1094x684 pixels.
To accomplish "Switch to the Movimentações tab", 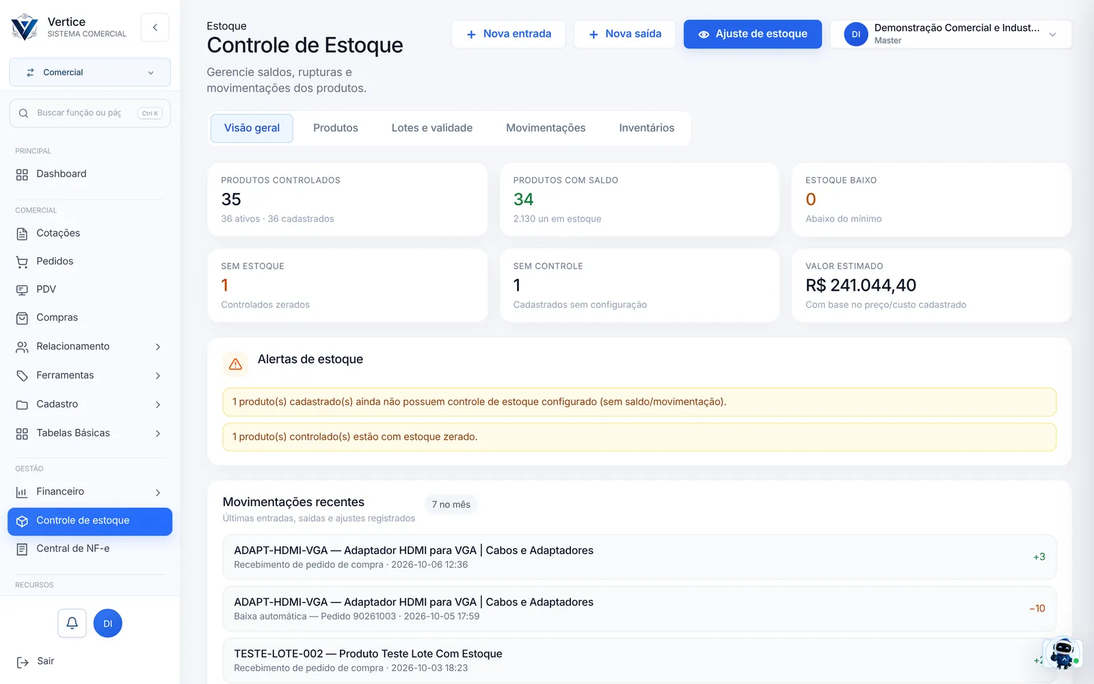I will point(546,128).
